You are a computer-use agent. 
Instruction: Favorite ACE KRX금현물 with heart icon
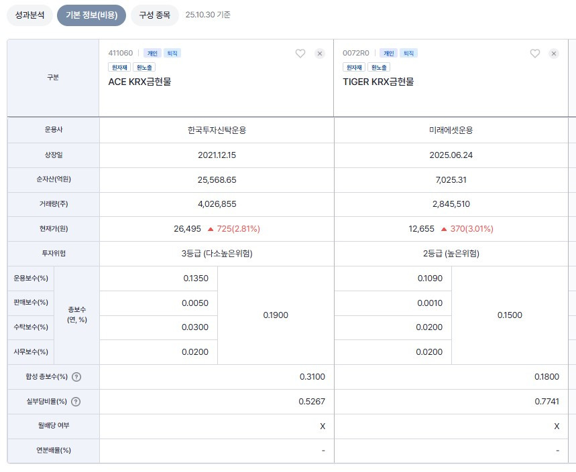(300, 54)
